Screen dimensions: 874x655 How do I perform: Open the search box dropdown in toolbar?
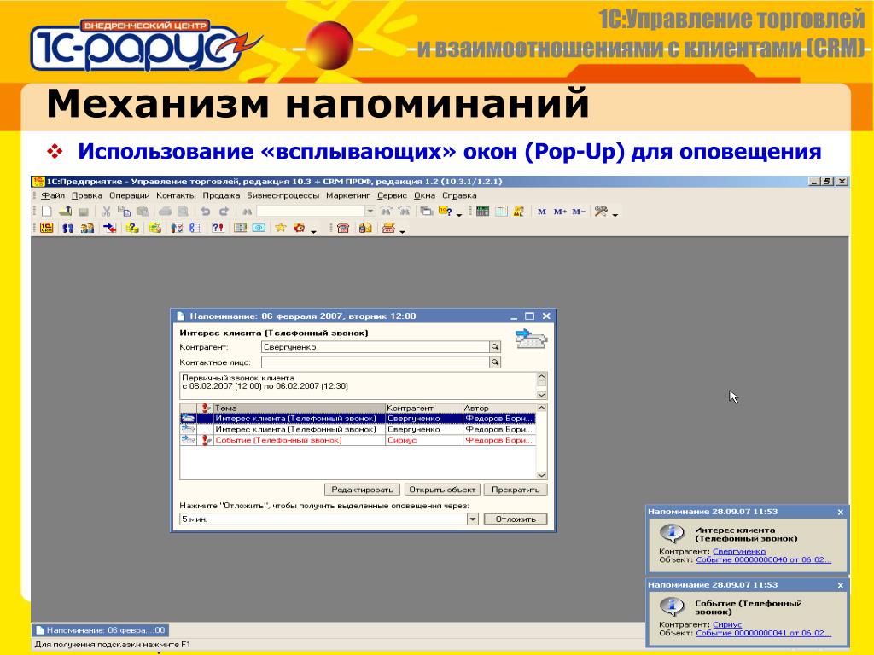coord(370,212)
